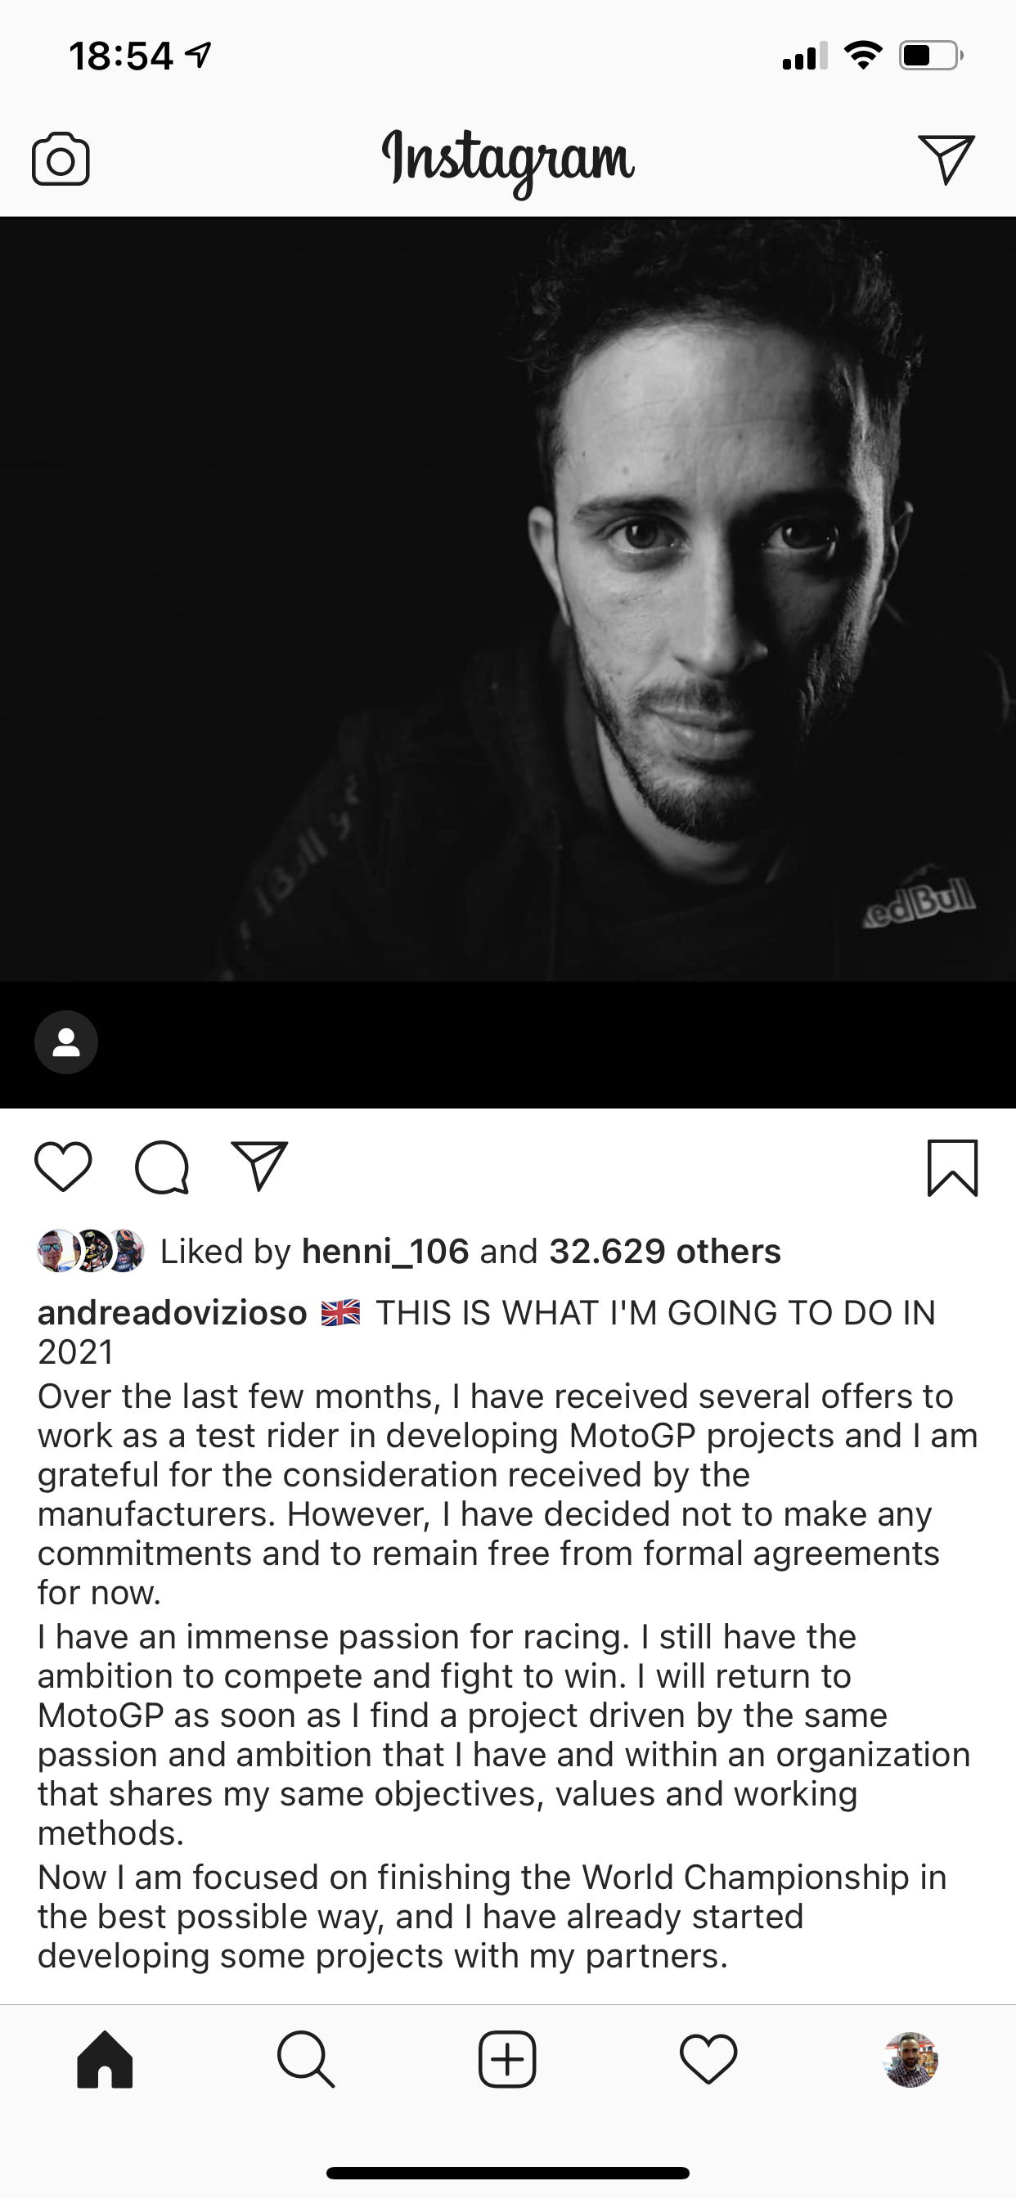
Task: Open your profile from bottom bar avatar
Action: (910, 2059)
